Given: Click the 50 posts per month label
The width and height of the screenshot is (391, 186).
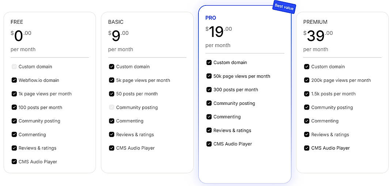Looking at the screenshot, I should tap(137, 94).
